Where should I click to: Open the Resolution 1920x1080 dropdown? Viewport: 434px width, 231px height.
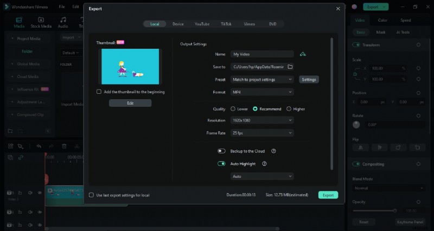(x=261, y=120)
